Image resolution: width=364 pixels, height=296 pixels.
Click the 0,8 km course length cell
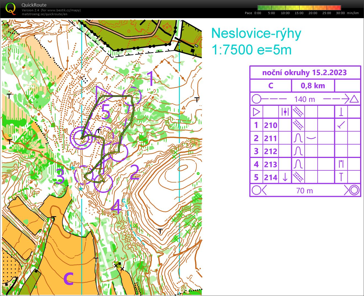(x=313, y=86)
